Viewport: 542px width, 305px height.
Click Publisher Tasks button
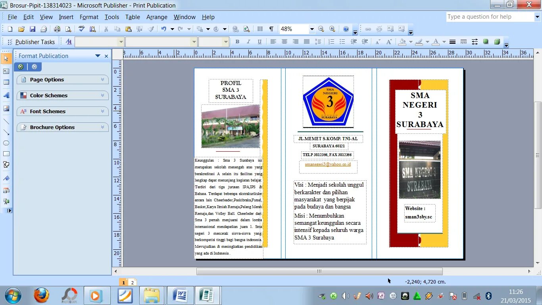coord(31,42)
